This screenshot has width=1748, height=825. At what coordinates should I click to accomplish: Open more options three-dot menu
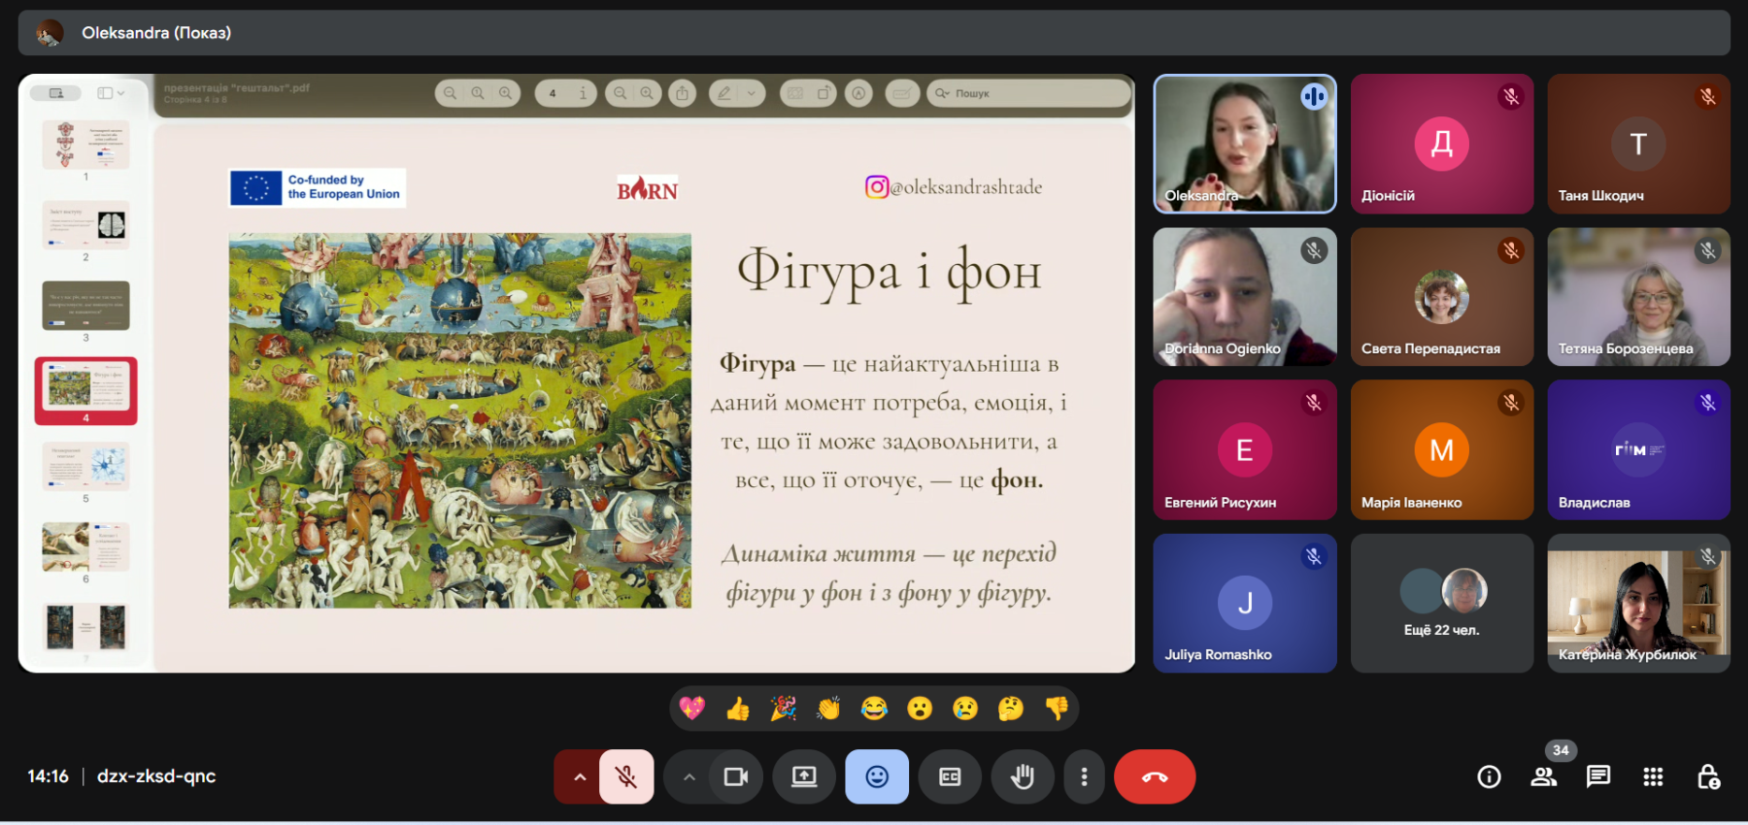pos(1084,776)
